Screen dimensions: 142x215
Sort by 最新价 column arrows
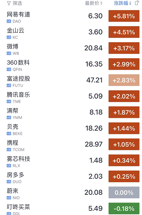[101, 3]
